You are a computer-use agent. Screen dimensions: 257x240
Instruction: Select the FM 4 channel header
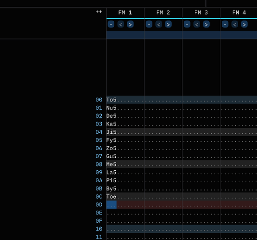pos(239,13)
